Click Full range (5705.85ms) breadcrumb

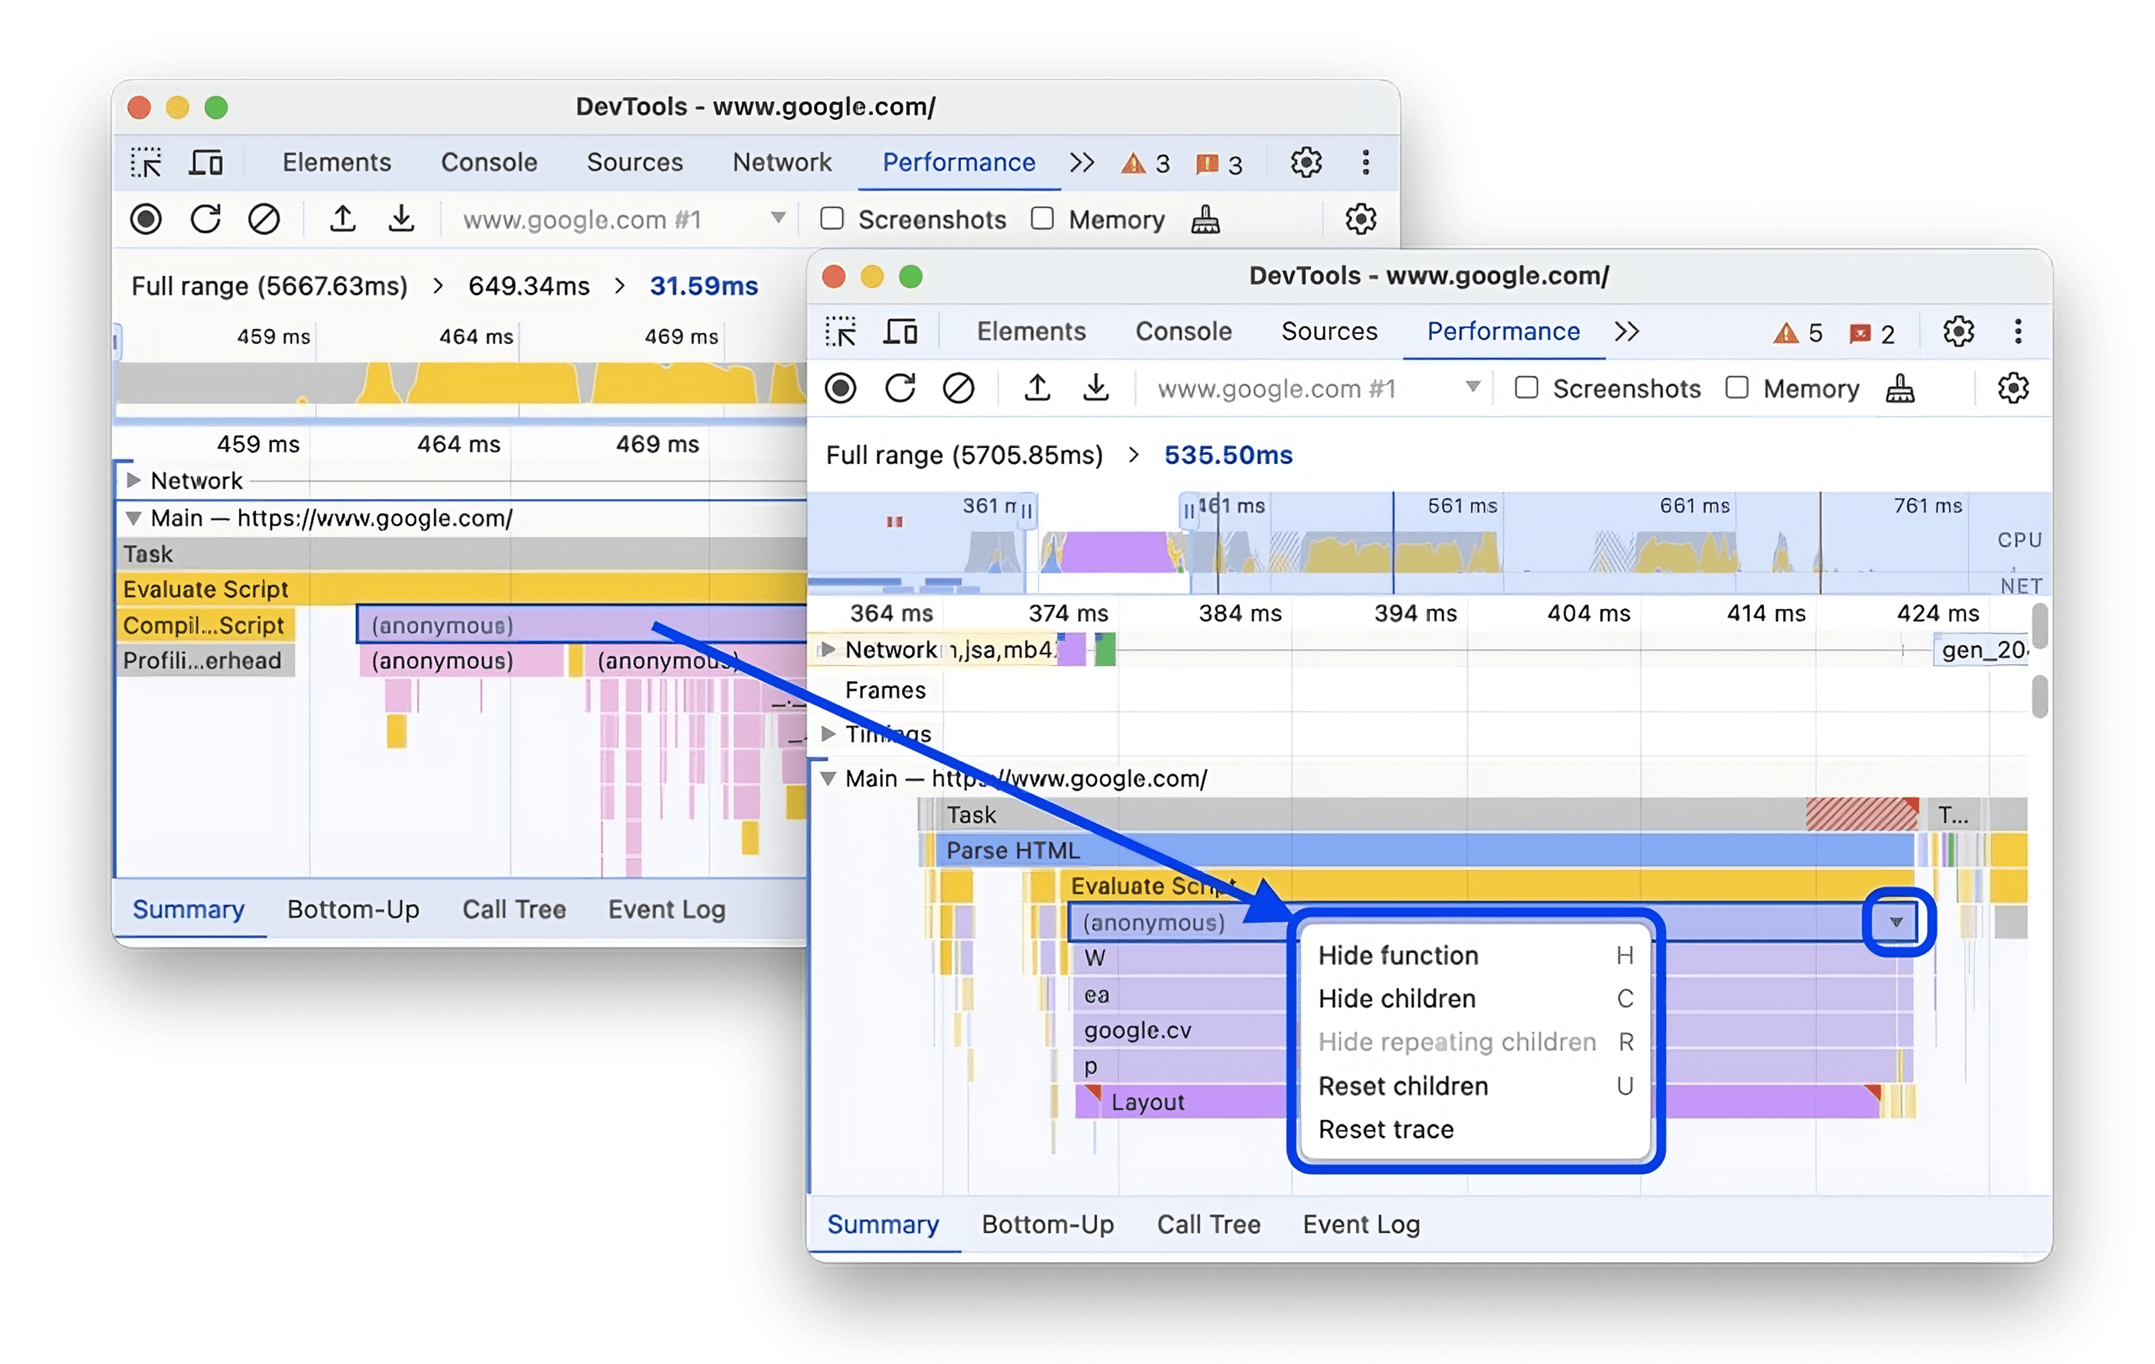point(964,456)
